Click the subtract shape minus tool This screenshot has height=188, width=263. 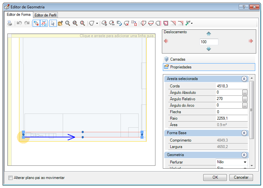pos(112,23)
